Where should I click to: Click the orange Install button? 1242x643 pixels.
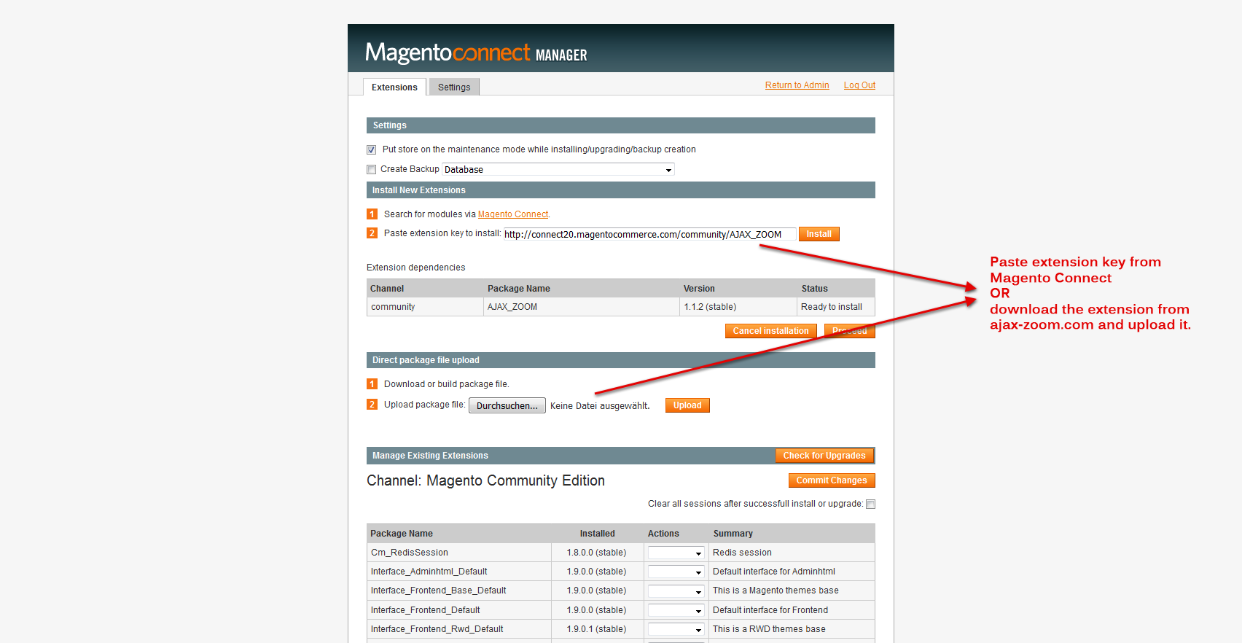point(819,234)
